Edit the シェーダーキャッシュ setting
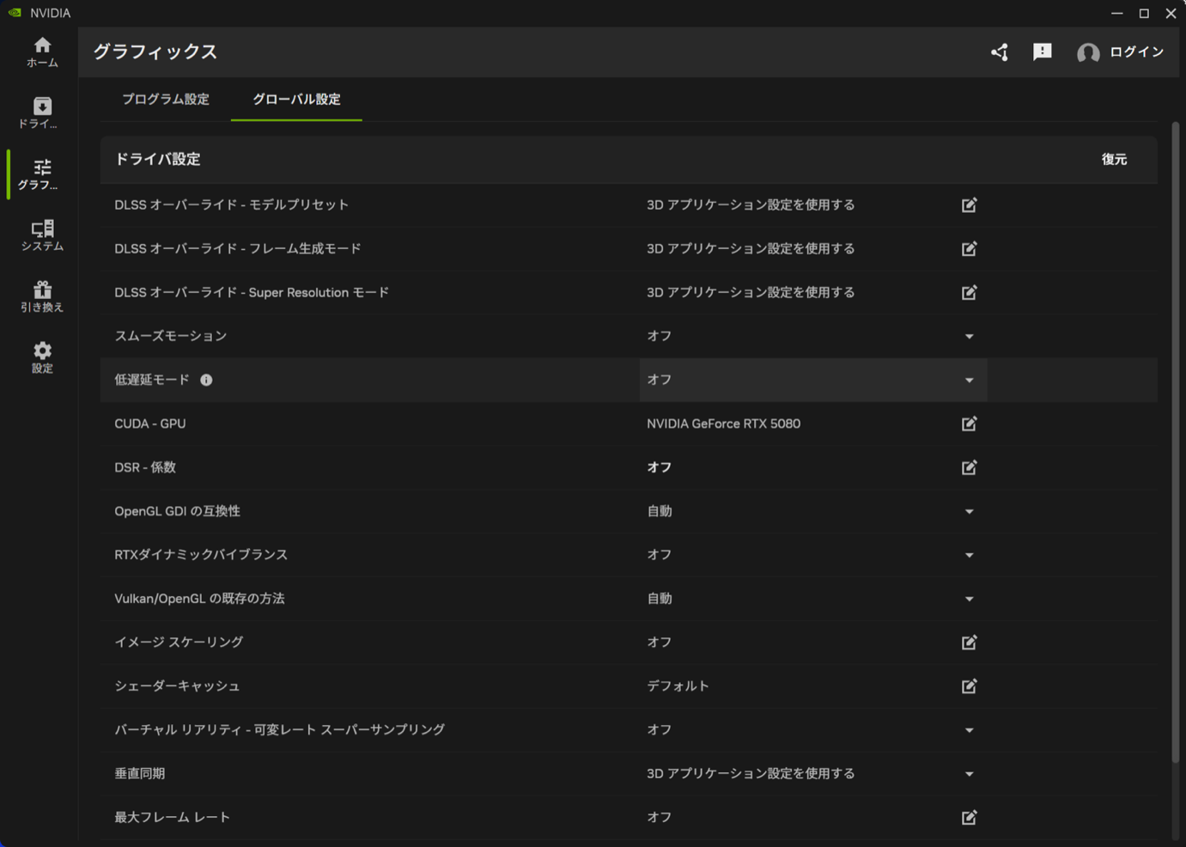 point(969,686)
